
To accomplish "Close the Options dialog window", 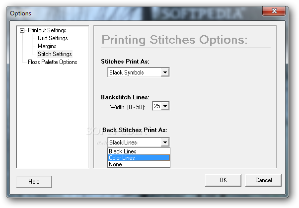I will pyautogui.click(x=274, y=12).
